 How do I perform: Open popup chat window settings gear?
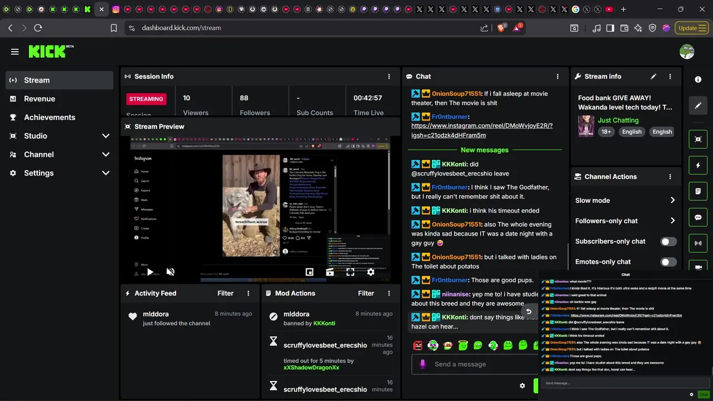coord(691,394)
